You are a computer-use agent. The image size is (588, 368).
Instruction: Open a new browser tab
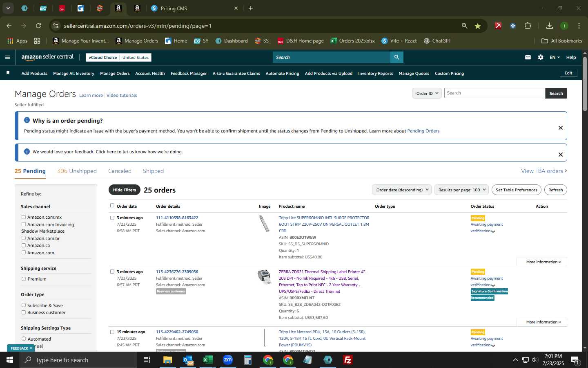[x=251, y=8]
